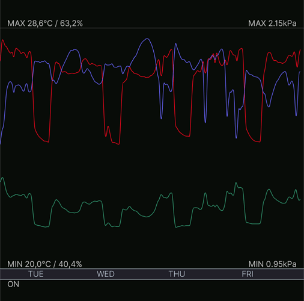Select WED on the day axis
This screenshot has width=304, height=301.
coord(106,274)
